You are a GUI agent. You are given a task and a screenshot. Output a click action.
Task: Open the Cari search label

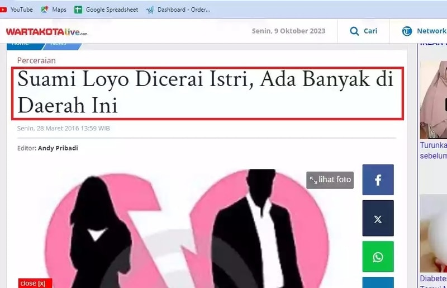point(370,31)
